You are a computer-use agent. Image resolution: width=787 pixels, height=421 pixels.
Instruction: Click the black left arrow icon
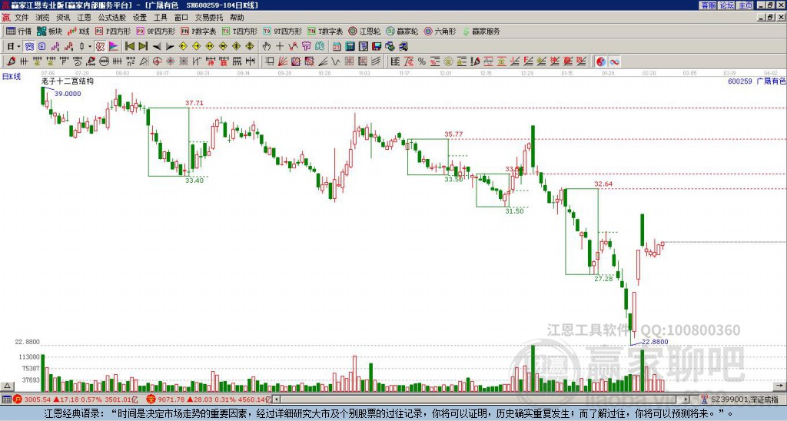tap(157, 46)
